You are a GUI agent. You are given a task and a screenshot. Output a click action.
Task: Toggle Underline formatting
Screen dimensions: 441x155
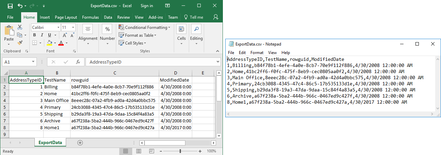[50, 35]
